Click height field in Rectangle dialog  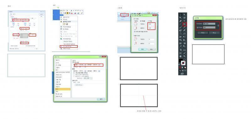[x=209, y=27]
